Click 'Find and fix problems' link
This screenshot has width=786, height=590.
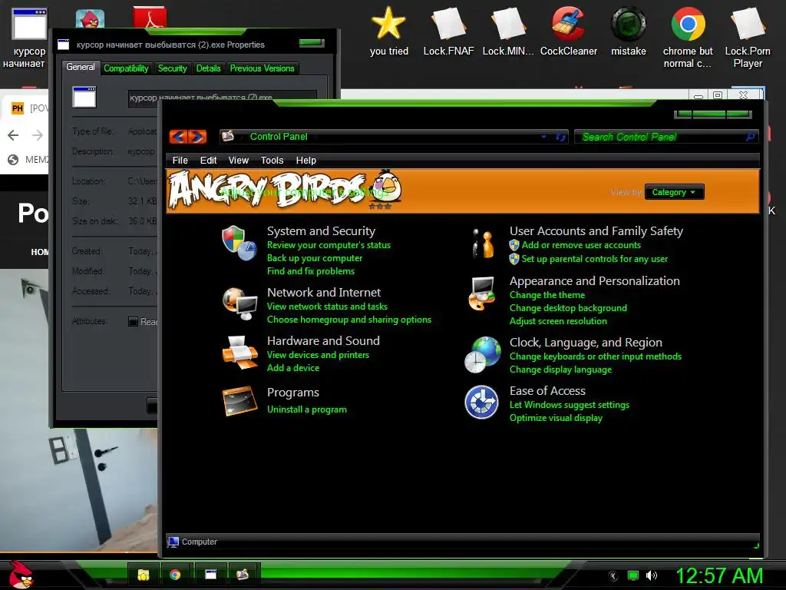pyautogui.click(x=310, y=271)
